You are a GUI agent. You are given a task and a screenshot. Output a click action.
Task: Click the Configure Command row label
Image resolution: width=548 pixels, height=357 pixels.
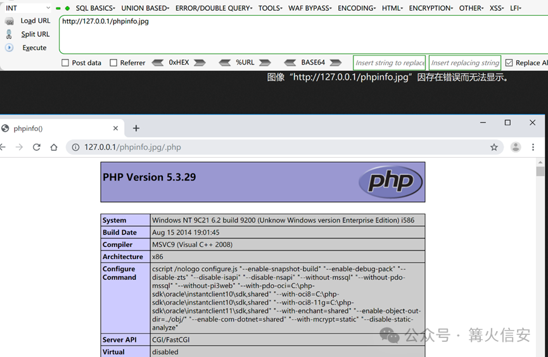tap(119, 273)
